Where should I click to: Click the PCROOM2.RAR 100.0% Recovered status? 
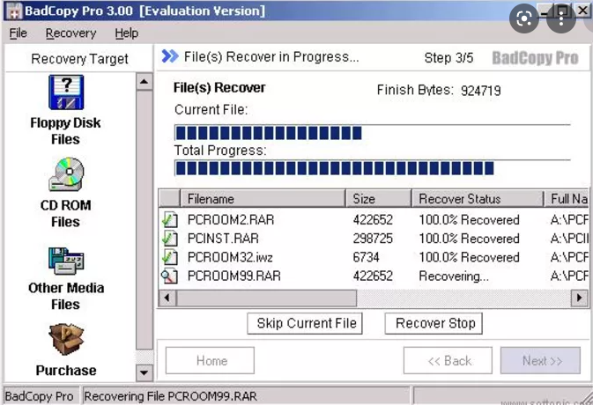click(x=469, y=219)
